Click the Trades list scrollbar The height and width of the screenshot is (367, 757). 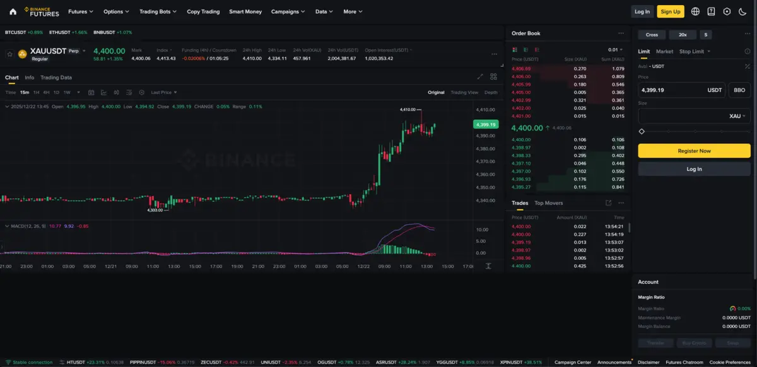pos(629,228)
